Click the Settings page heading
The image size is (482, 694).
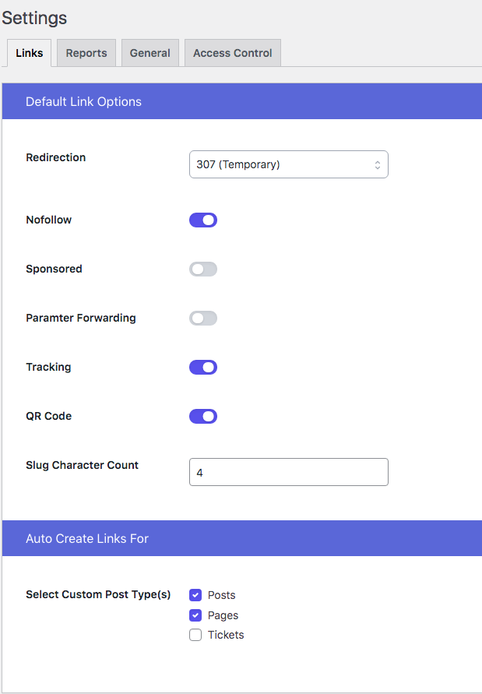pos(34,18)
